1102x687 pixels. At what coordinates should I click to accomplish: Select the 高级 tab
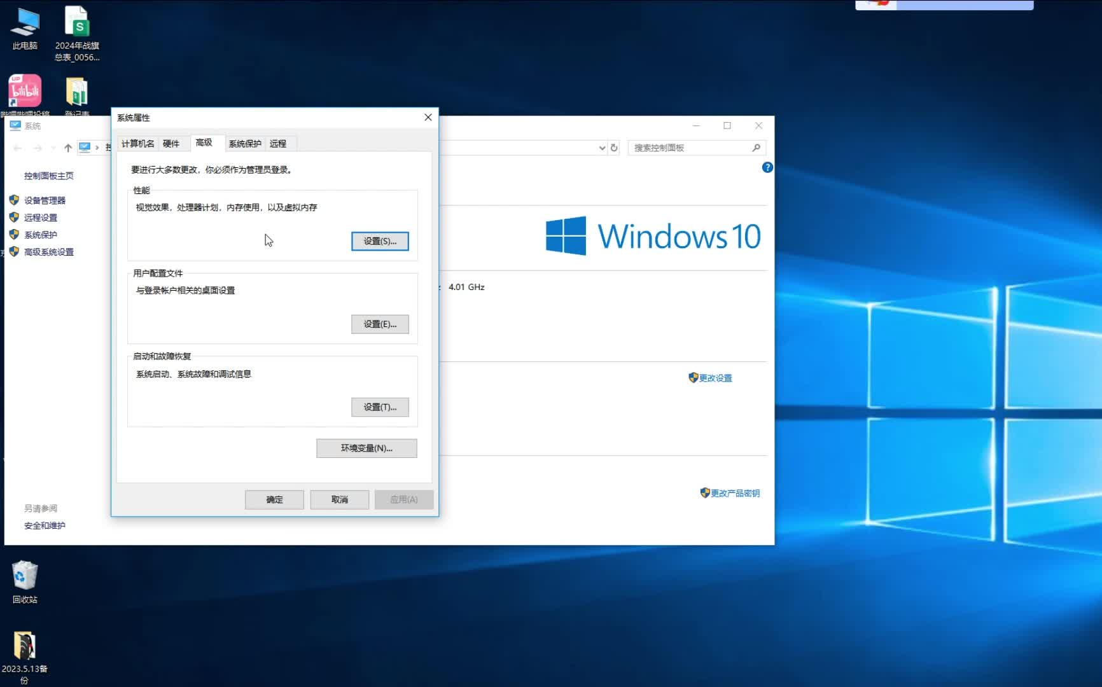pyautogui.click(x=204, y=142)
